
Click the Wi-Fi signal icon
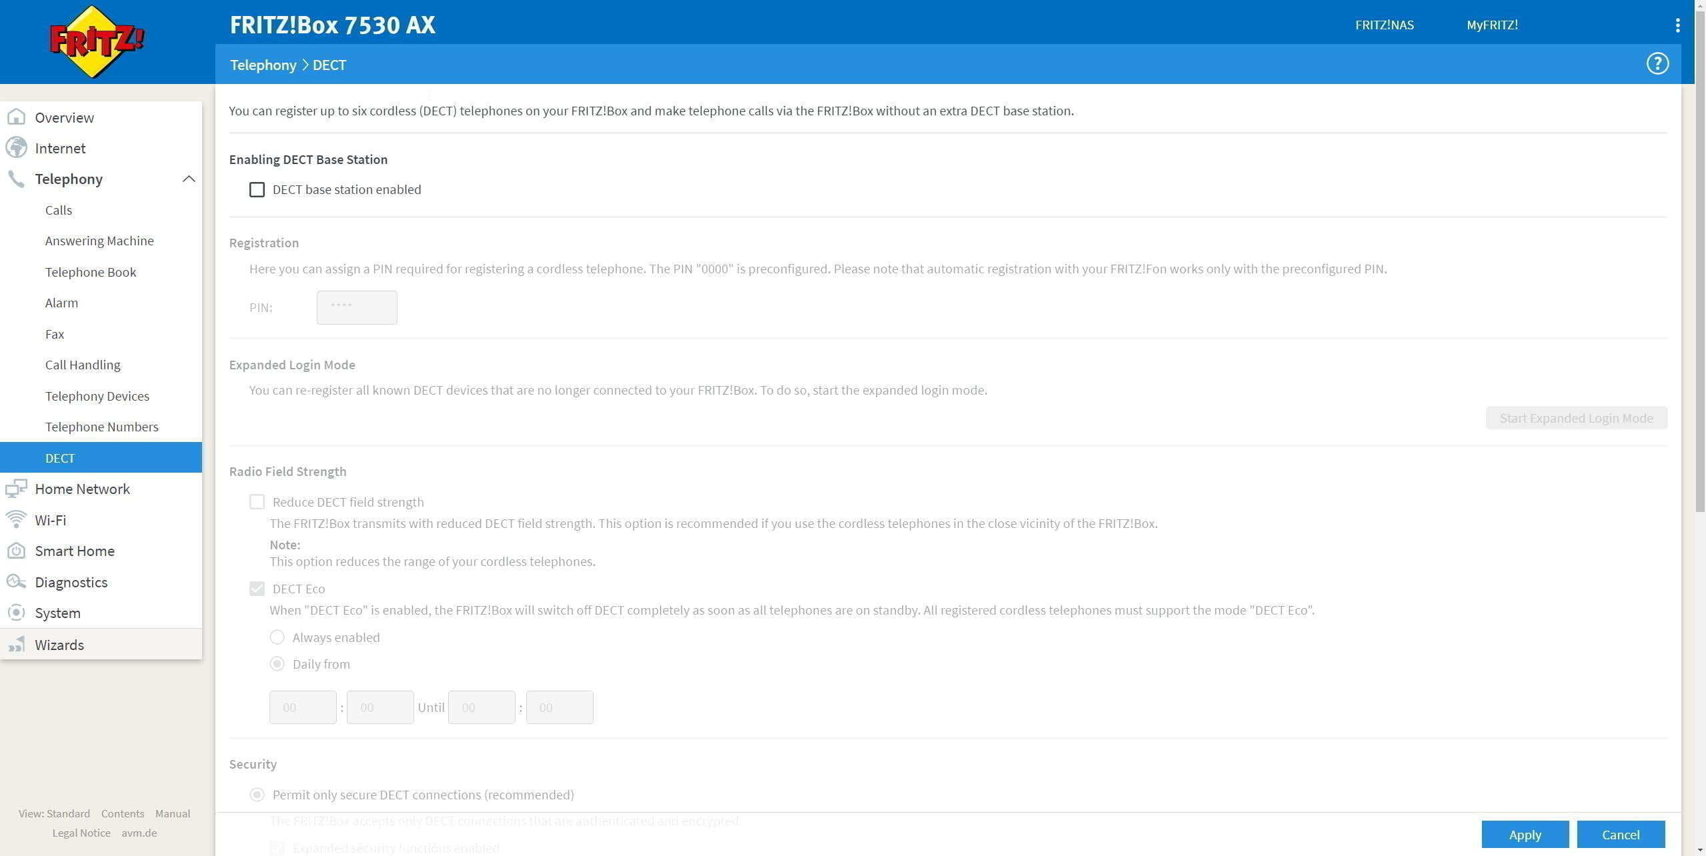point(16,520)
